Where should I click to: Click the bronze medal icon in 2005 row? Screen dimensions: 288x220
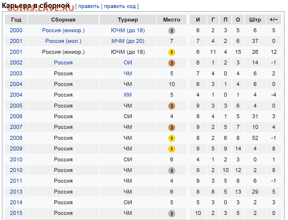tap(172, 106)
